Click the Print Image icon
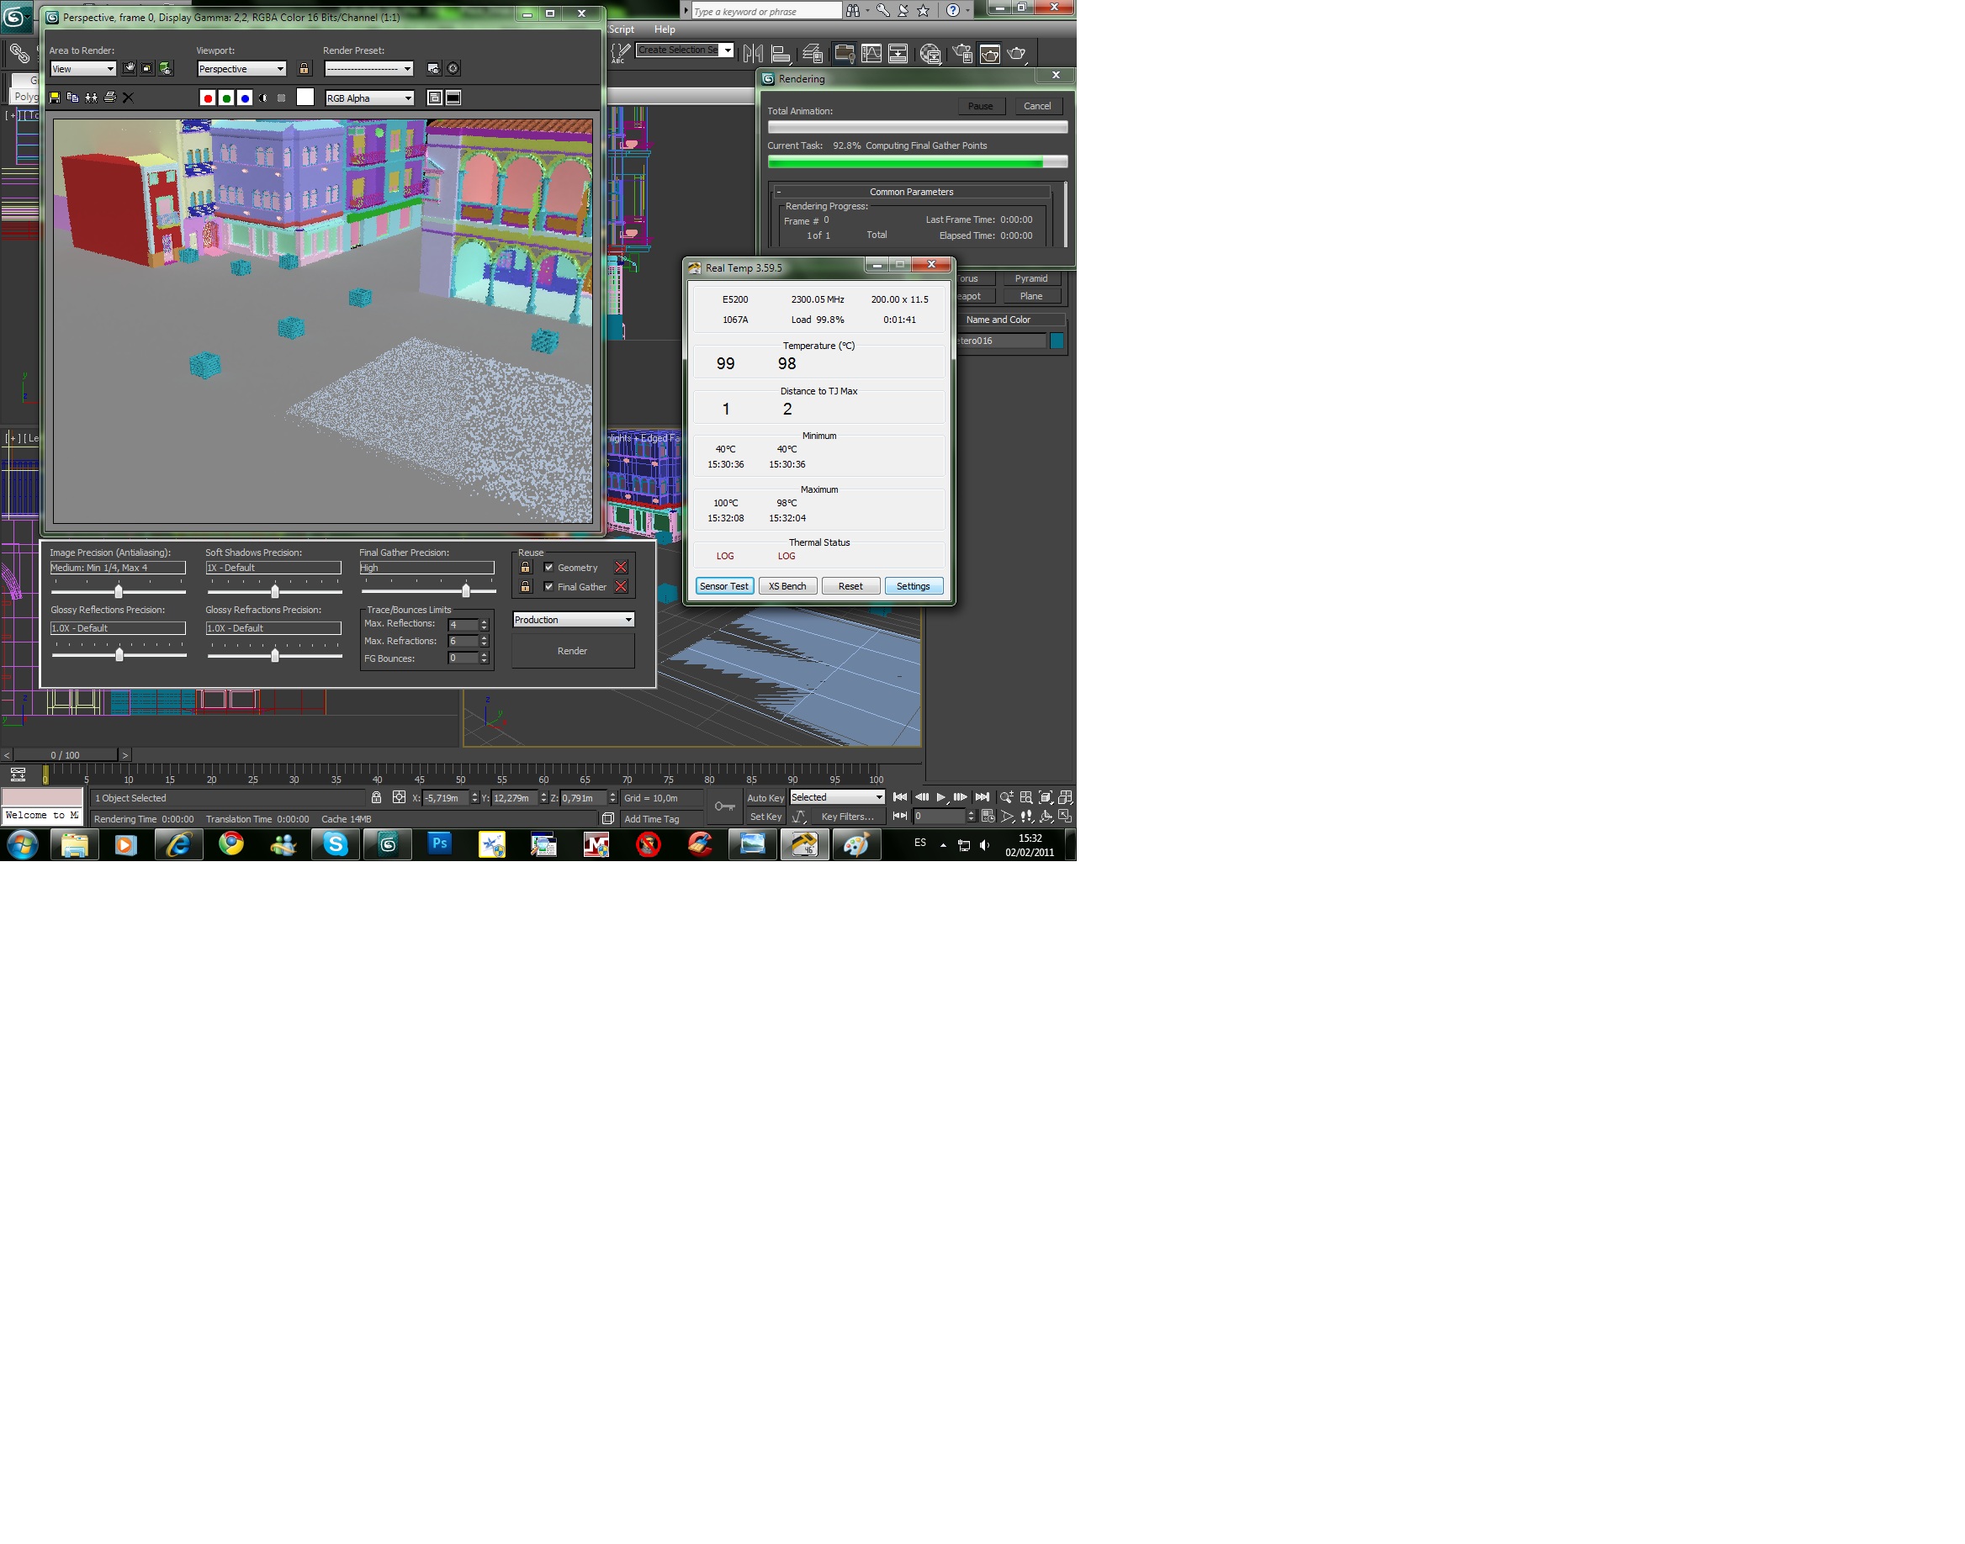The width and height of the screenshot is (1965, 1544). click(109, 98)
